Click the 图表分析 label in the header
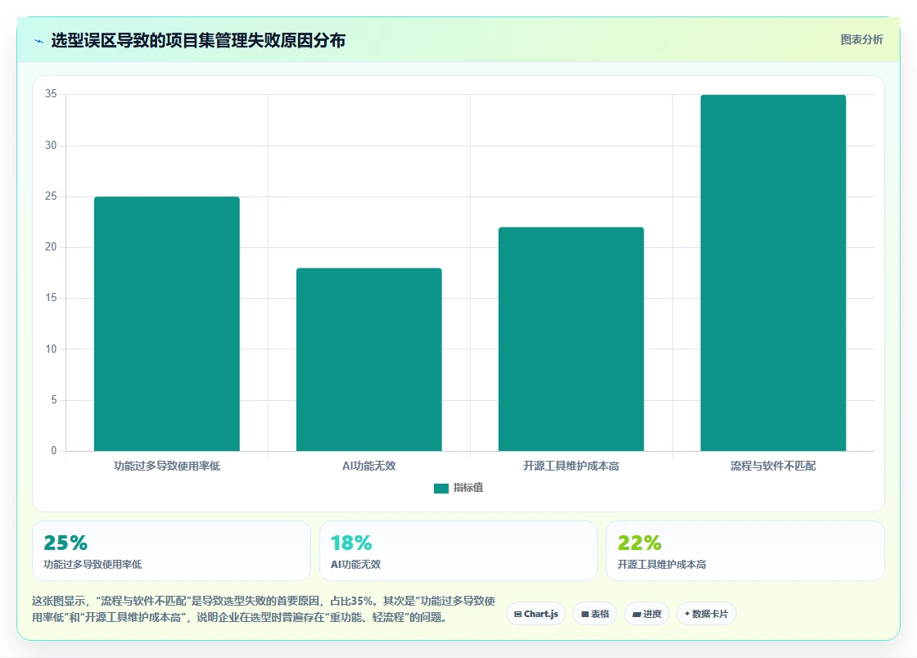 click(861, 40)
